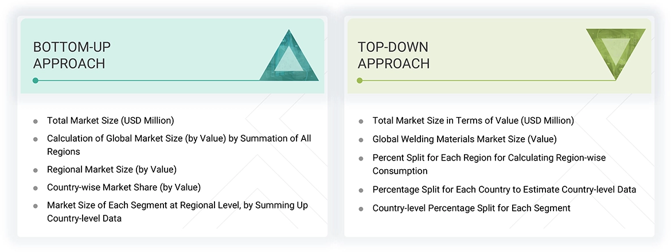This screenshot has height=252, width=671.
Task: Click "Country-level Percentage Split for Each Segment"
Action: click(x=471, y=208)
